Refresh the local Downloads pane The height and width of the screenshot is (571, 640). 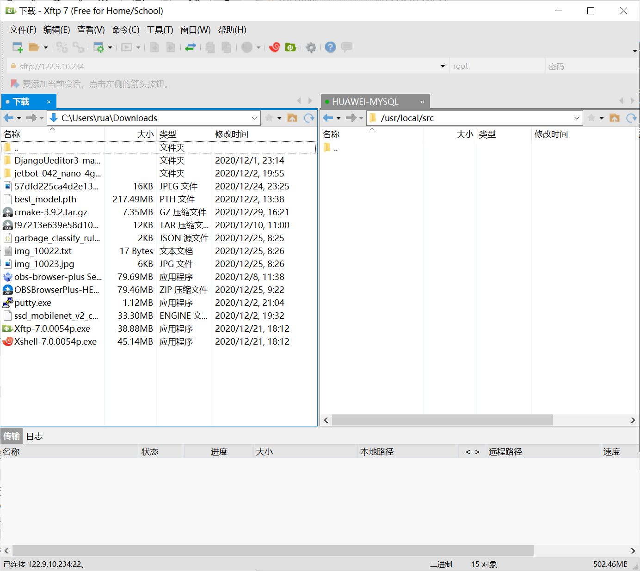click(309, 118)
